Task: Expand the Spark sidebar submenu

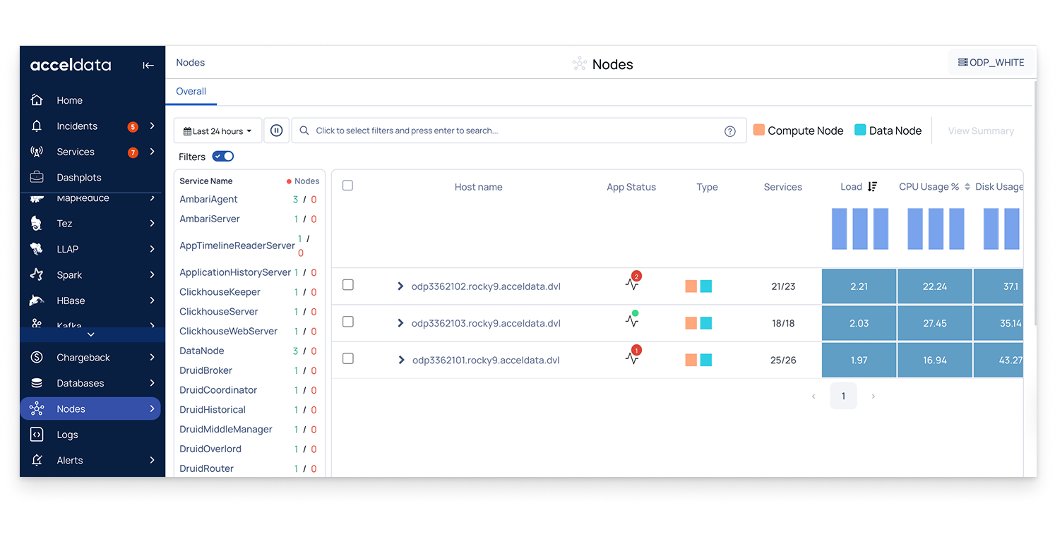Action: pos(152,275)
